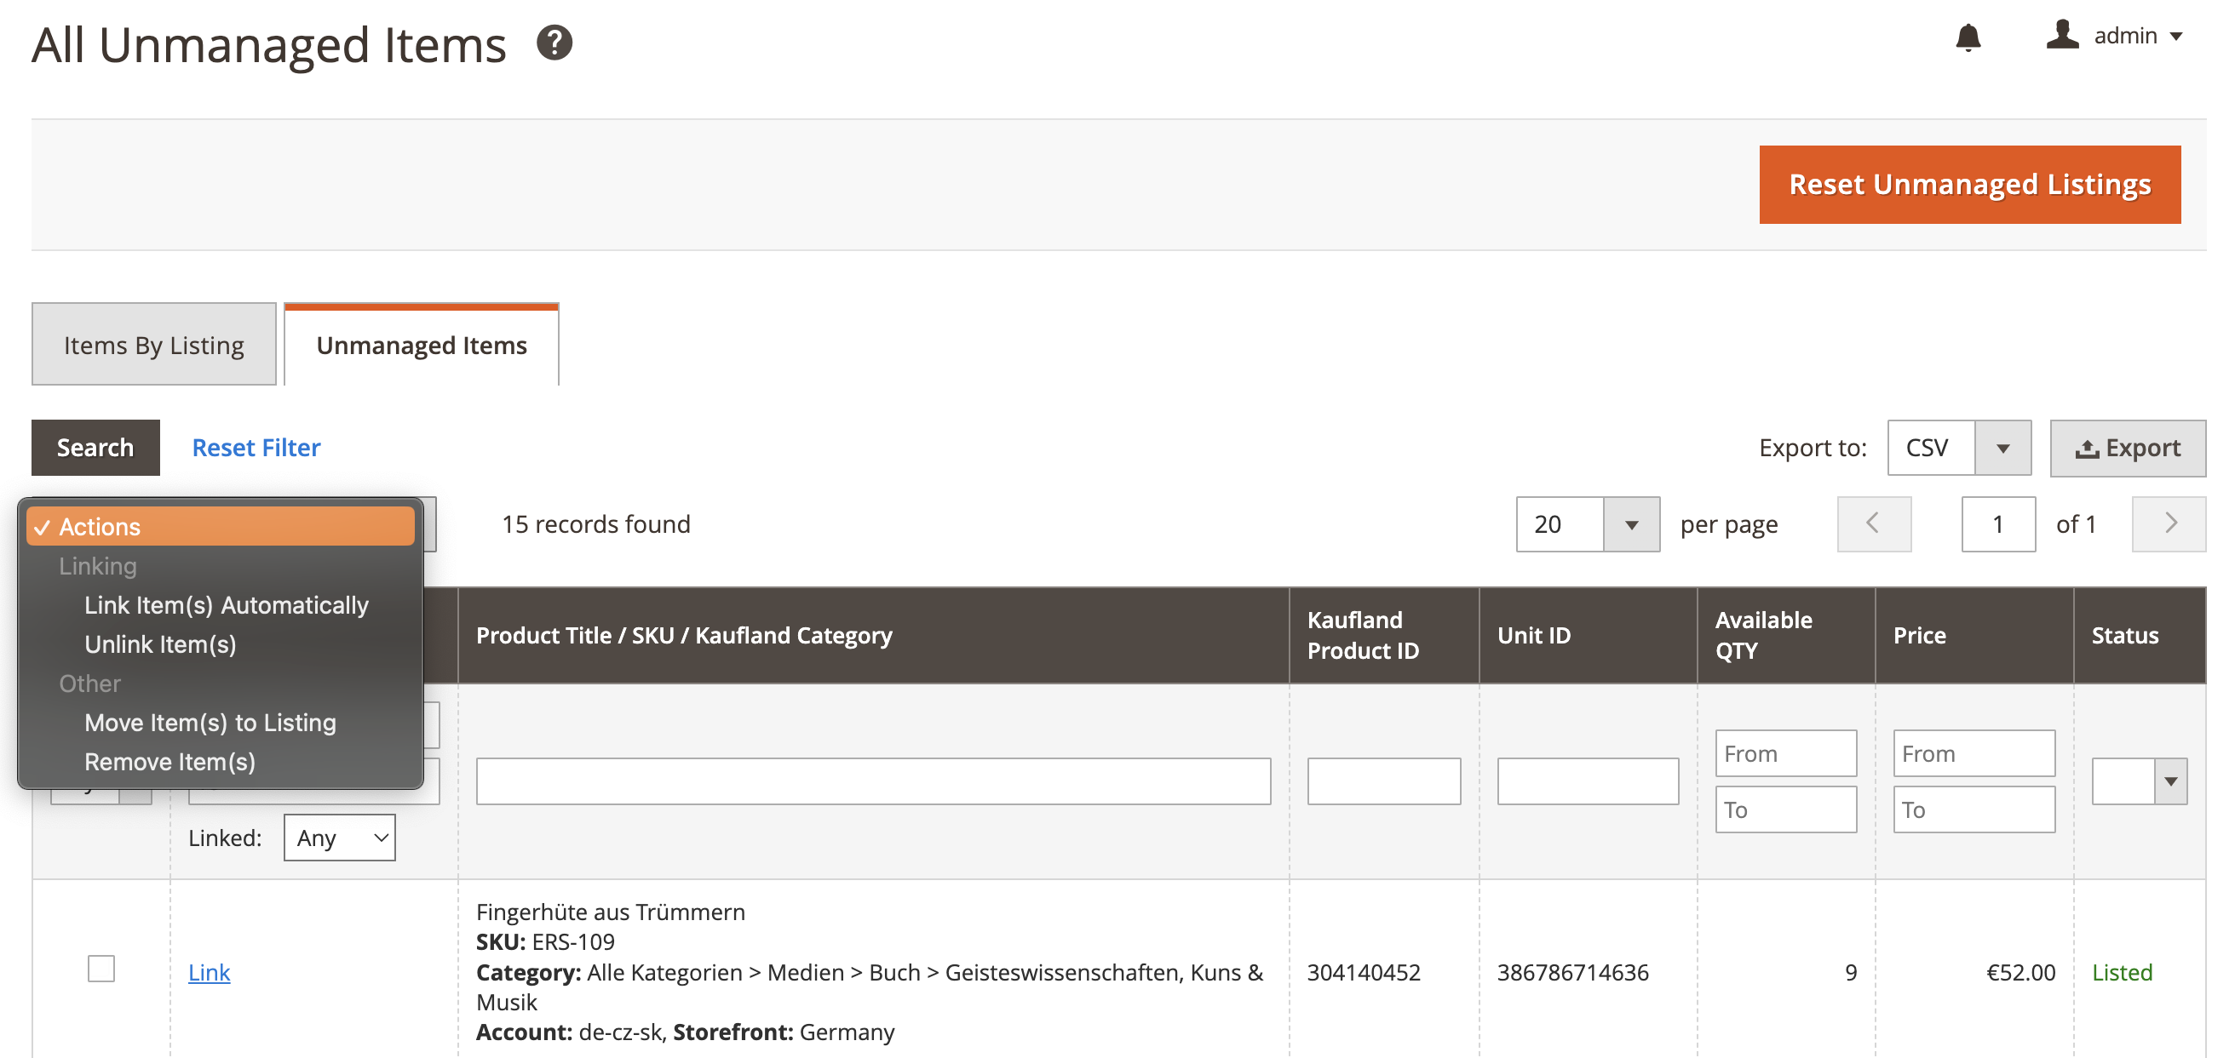Click the Link hyperlink in first row

209,972
